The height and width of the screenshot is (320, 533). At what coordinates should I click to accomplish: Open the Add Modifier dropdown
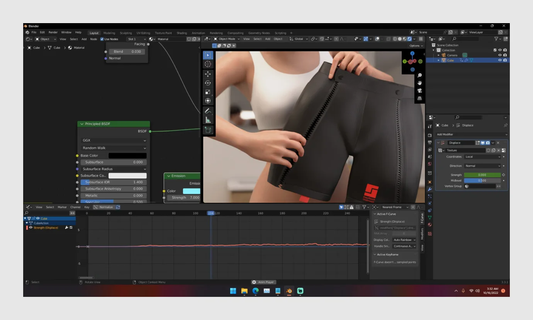point(472,135)
